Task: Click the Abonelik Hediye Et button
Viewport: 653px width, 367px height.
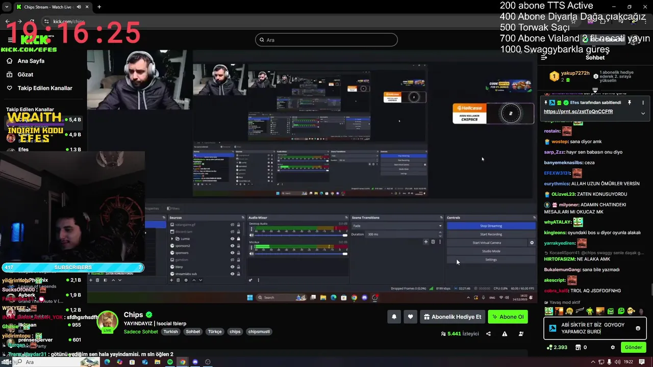Action: 452,317
